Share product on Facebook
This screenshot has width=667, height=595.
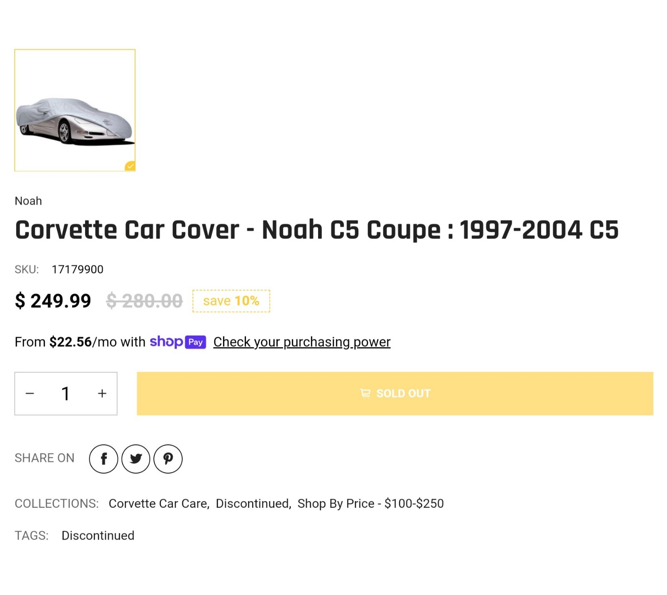click(103, 459)
